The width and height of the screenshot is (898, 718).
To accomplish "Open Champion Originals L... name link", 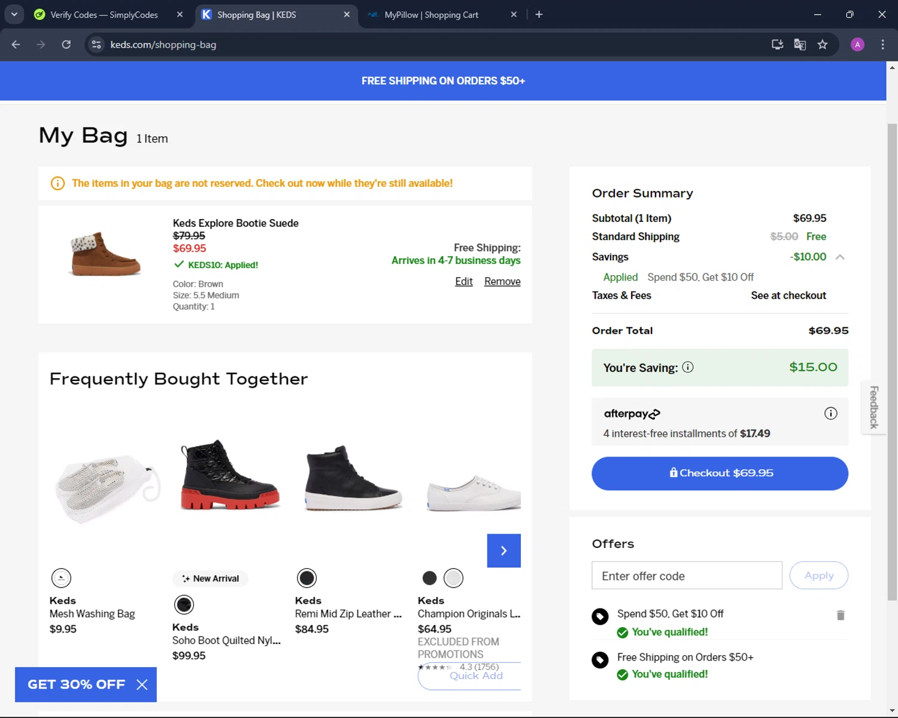I will click(469, 614).
